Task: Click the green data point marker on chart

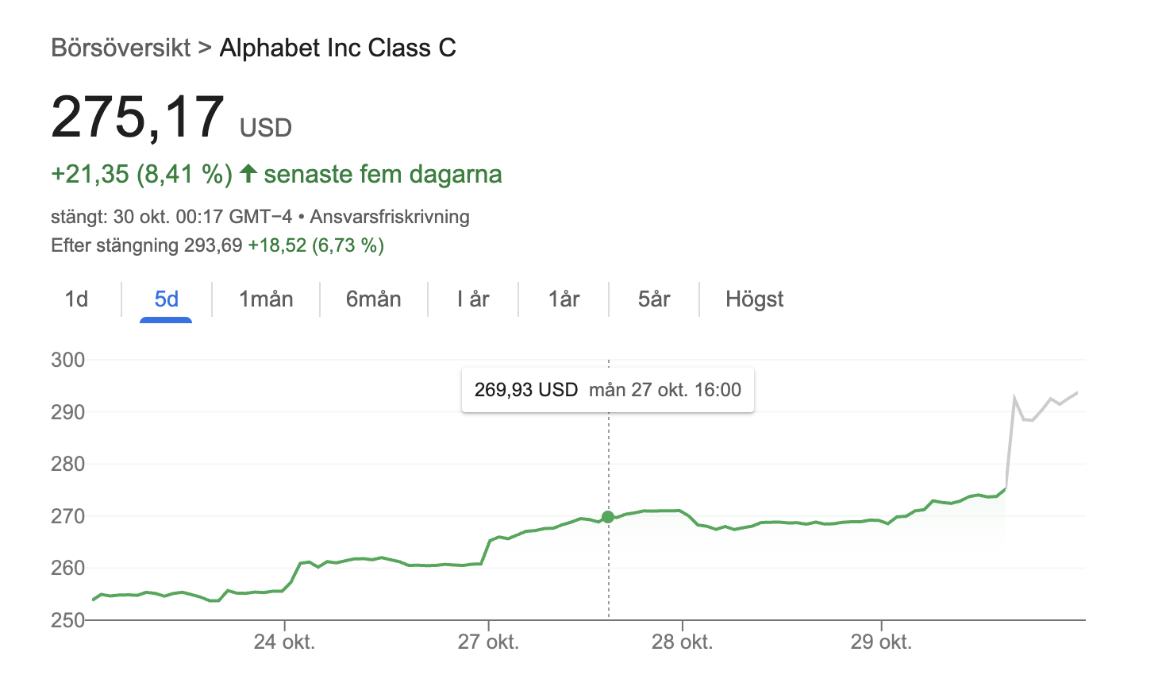Action: (608, 517)
